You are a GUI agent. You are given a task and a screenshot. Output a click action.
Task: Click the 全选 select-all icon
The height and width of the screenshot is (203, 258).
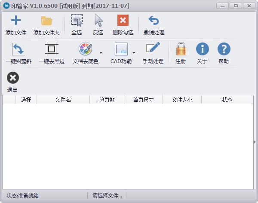click(77, 21)
